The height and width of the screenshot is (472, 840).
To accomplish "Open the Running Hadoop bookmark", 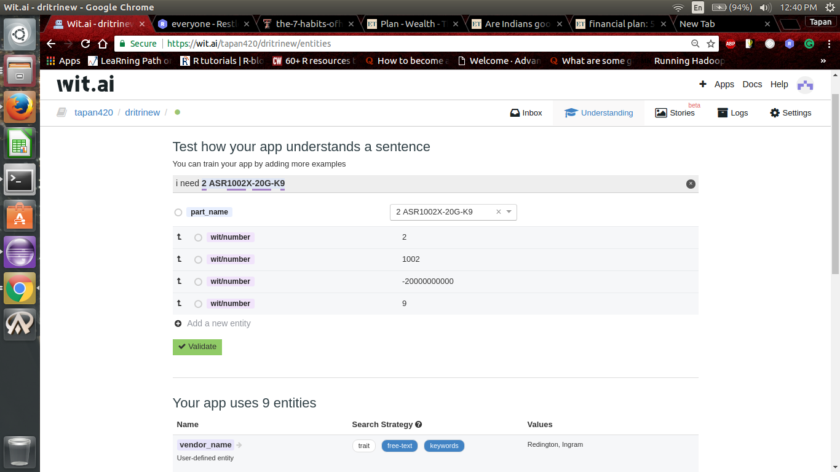I will [689, 61].
